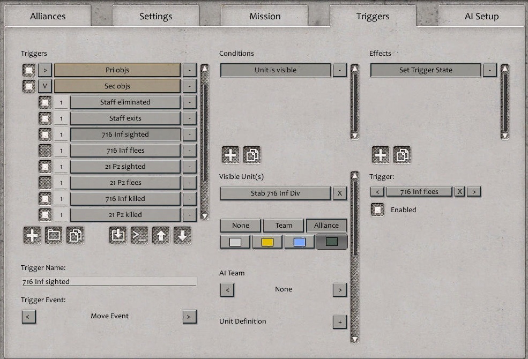The image size is (528, 359).
Task: Click the next arrow beside Move Event
Action: tap(189, 317)
